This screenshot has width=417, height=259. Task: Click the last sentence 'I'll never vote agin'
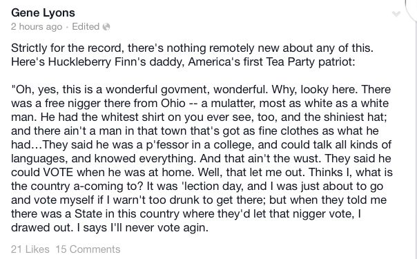159,228
